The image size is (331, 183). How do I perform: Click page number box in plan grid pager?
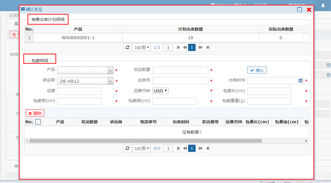(168, 47)
